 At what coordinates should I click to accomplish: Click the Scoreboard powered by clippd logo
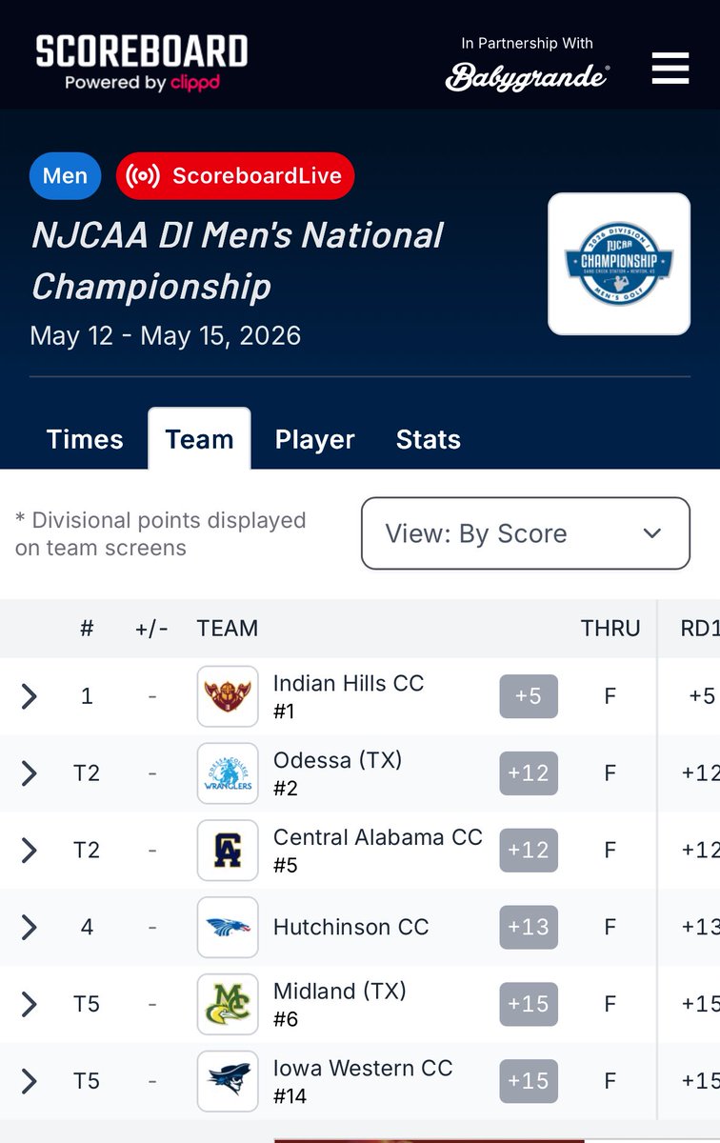[142, 63]
